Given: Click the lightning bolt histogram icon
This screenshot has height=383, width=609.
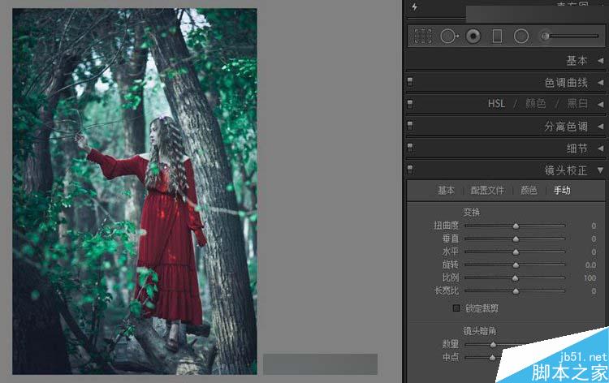Looking at the screenshot, I should coord(415,7).
